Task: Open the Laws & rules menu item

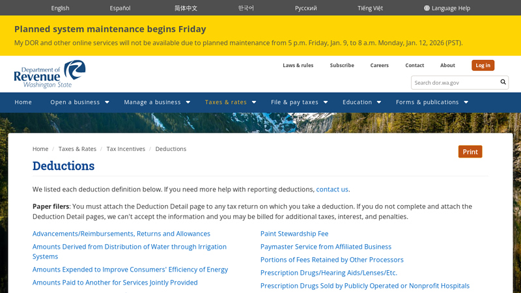Action: click(298, 65)
